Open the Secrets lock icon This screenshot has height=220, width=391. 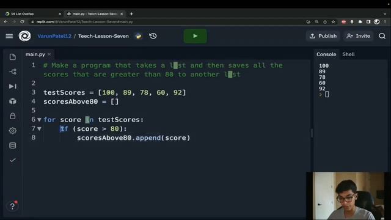tap(12, 116)
